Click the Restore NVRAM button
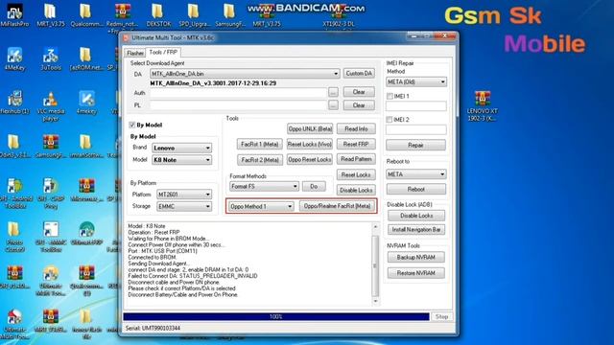 coord(415,272)
